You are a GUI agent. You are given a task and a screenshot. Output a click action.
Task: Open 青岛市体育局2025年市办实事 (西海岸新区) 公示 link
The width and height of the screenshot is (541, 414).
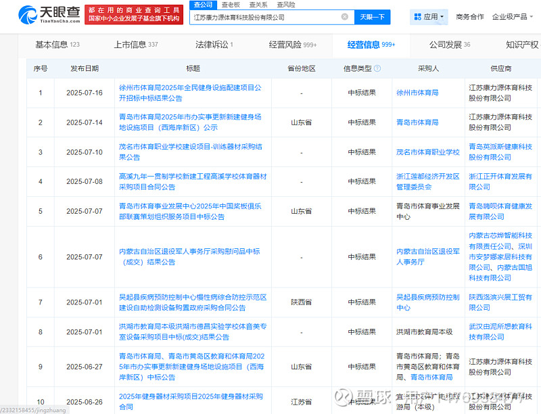coord(190,122)
